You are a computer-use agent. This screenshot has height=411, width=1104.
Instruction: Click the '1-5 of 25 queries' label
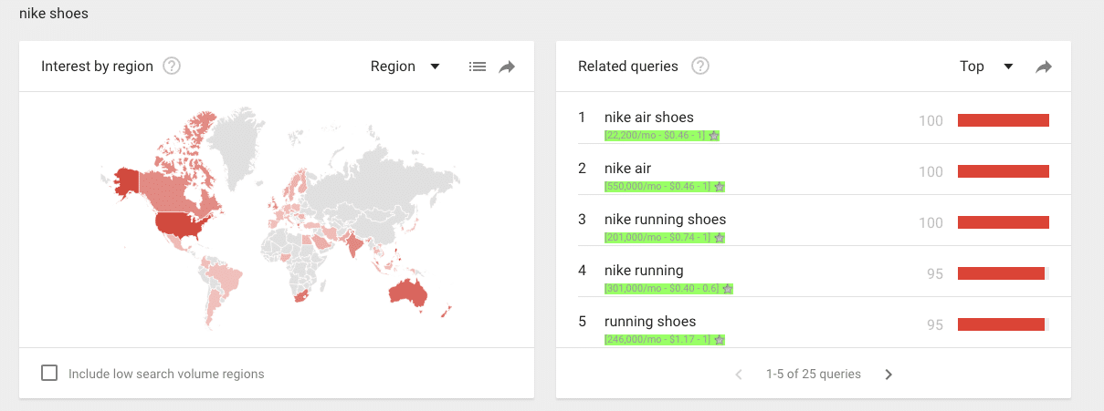click(814, 375)
